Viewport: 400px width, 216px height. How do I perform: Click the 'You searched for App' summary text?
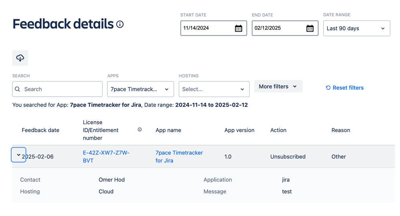coord(130,105)
